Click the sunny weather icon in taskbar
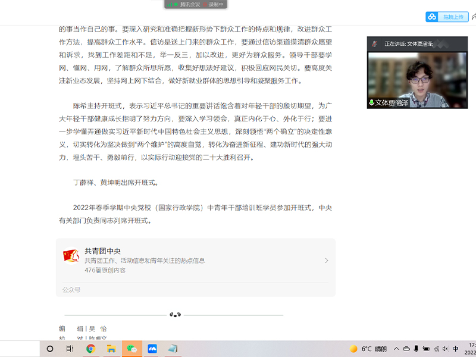476x357 pixels. pos(353,349)
